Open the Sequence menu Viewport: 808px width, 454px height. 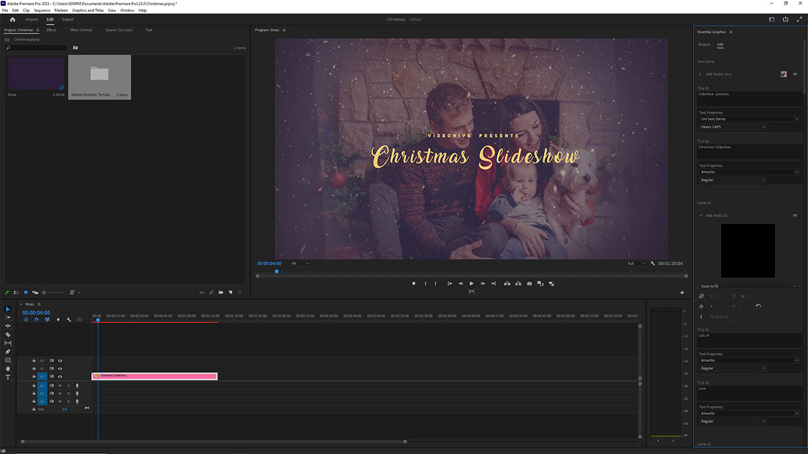[42, 10]
